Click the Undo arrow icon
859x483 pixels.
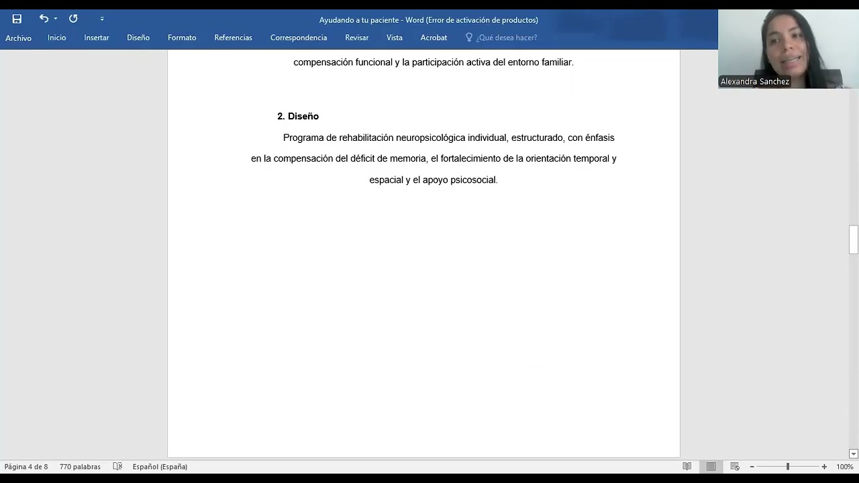44,19
